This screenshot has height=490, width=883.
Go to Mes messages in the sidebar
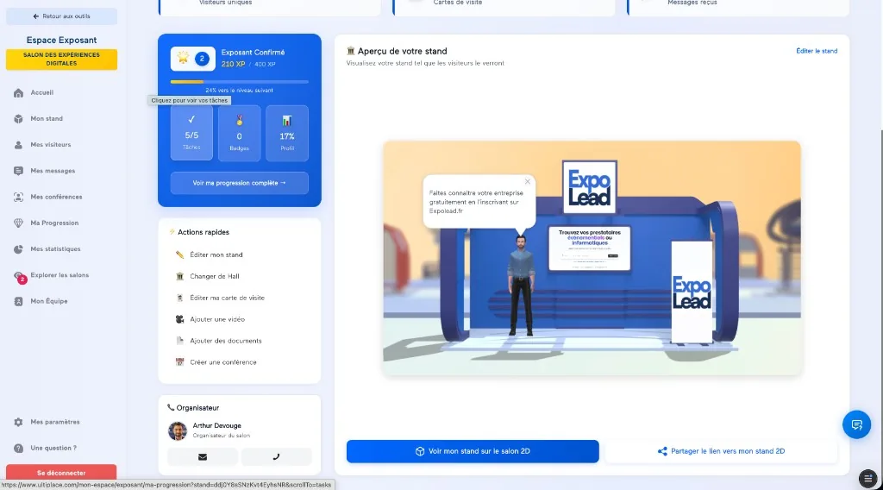53,171
